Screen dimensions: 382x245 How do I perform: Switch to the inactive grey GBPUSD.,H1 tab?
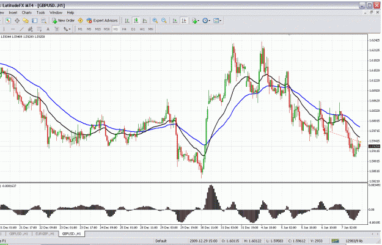(x=18, y=234)
